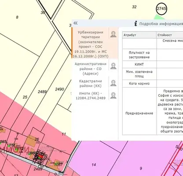Click the info icon beside Подробна информация
This screenshot has height=176, width=183.
136,23
